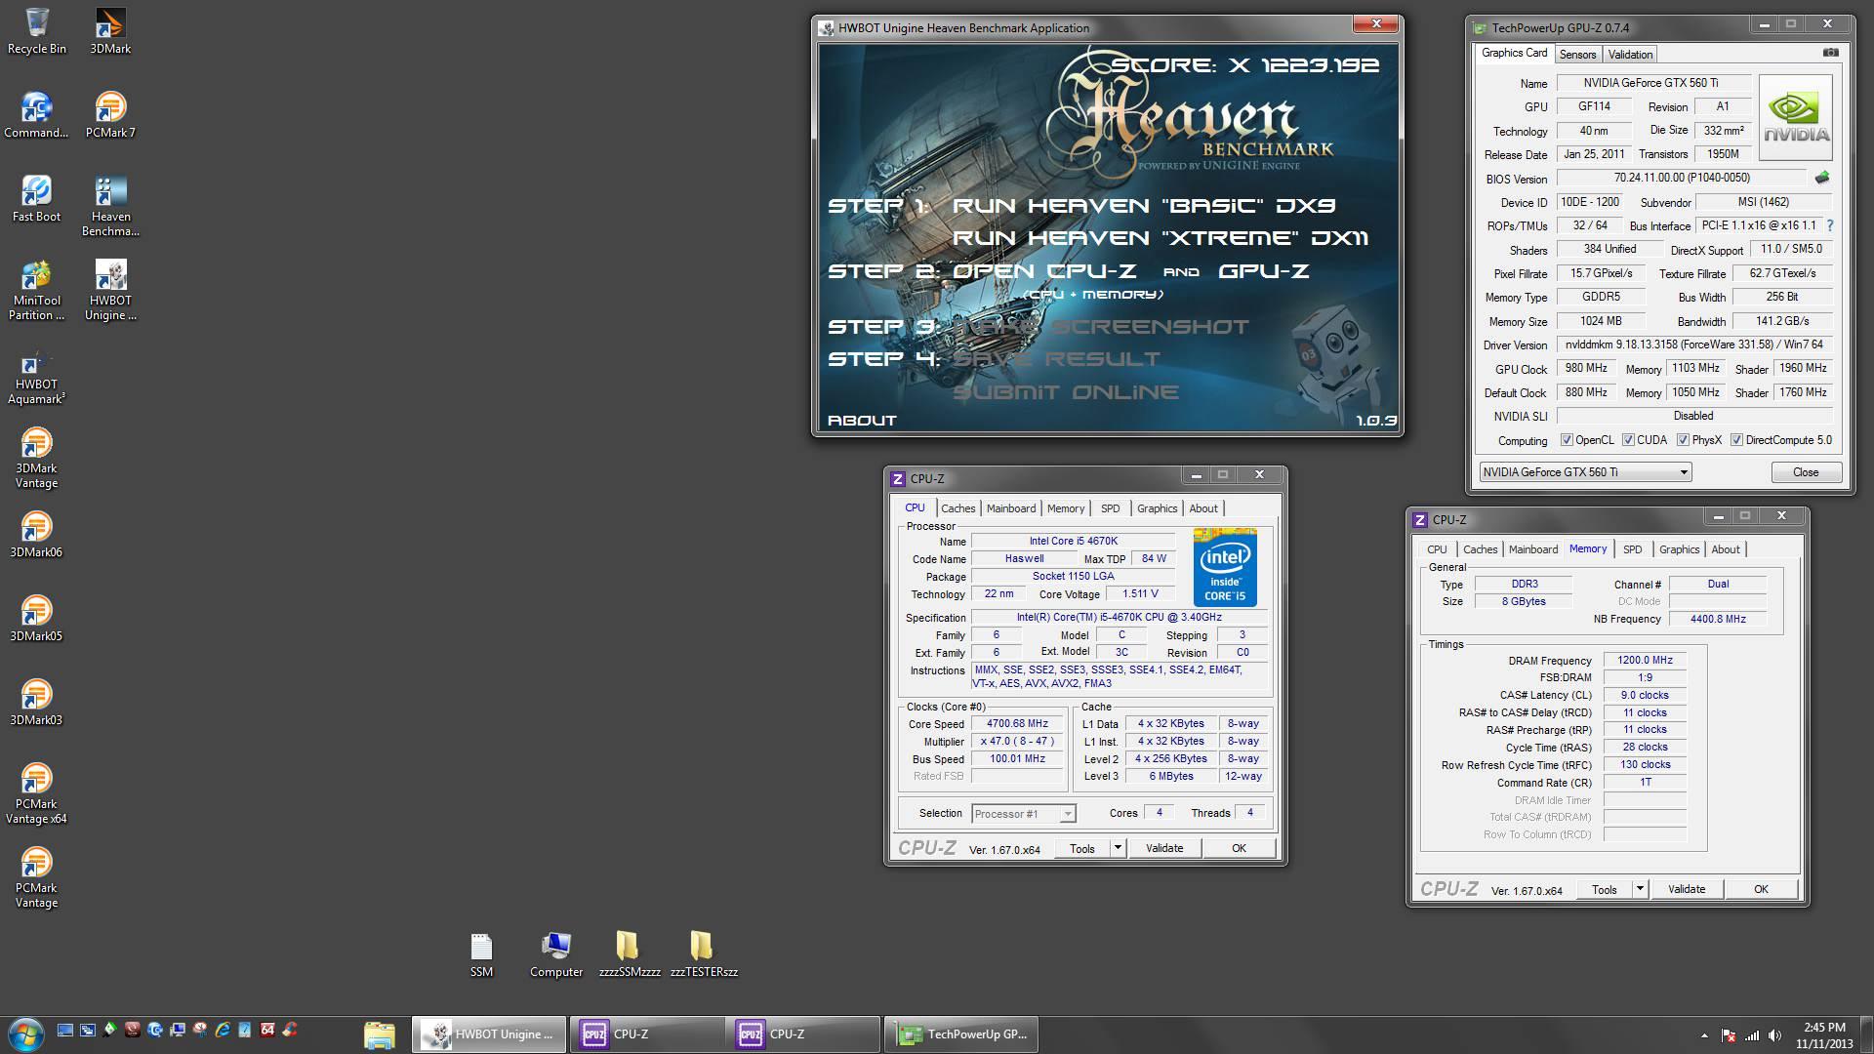The image size is (1874, 1054).
Task: Open the Computer desktop icon
Action: pos(556,954)
